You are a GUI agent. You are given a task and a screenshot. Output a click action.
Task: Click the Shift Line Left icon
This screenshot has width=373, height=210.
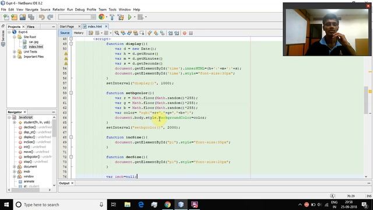coord(170,33)
